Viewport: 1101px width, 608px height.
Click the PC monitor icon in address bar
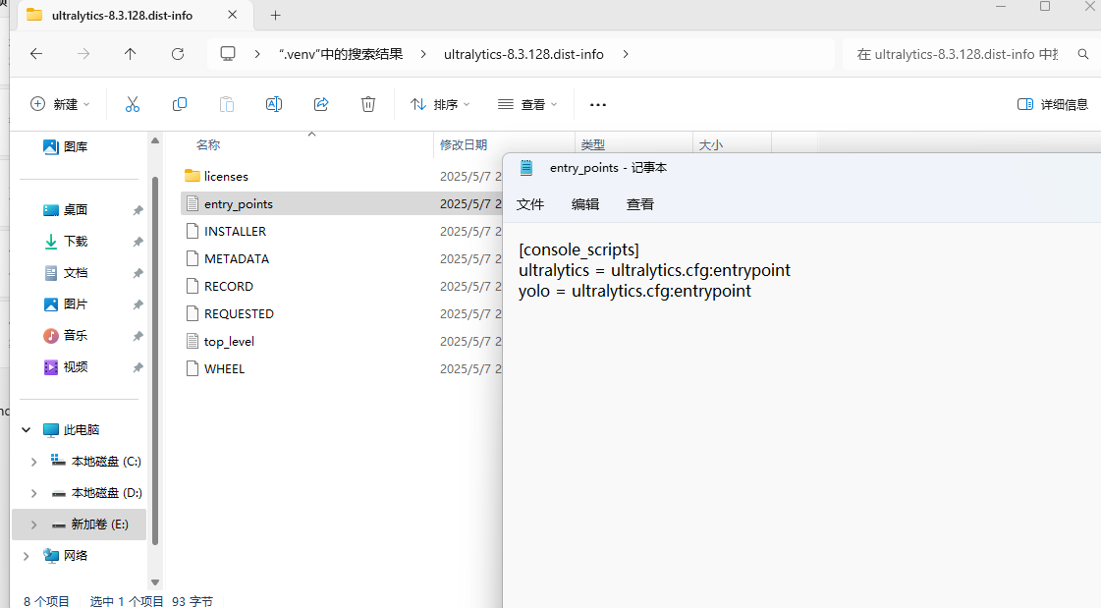[228, 54]
